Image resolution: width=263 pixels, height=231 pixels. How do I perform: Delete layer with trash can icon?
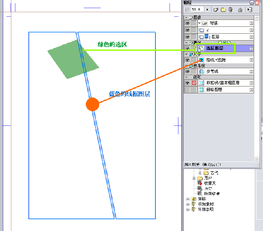point(231,10)
